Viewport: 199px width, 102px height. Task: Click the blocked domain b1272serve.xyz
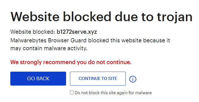click(77, 32)
